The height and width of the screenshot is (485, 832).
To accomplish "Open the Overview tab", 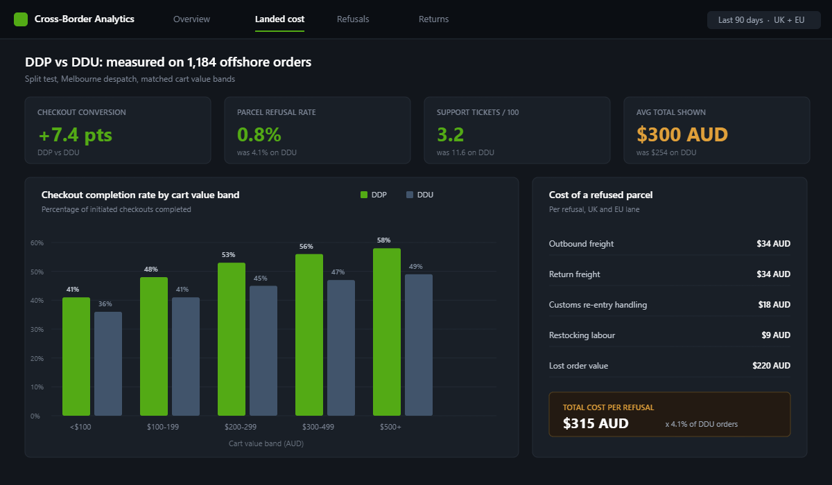I will (x=191, y=19).
